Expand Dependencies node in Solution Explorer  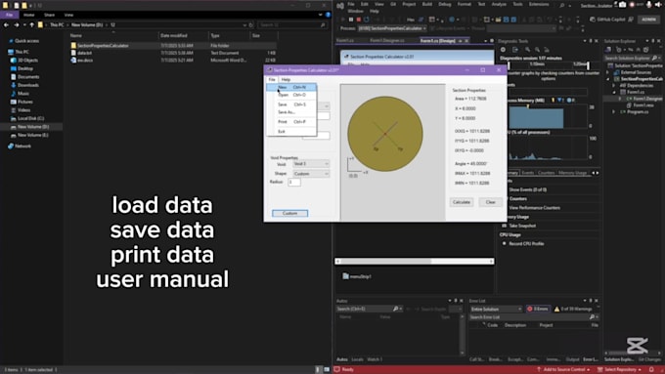click(614, 86)
